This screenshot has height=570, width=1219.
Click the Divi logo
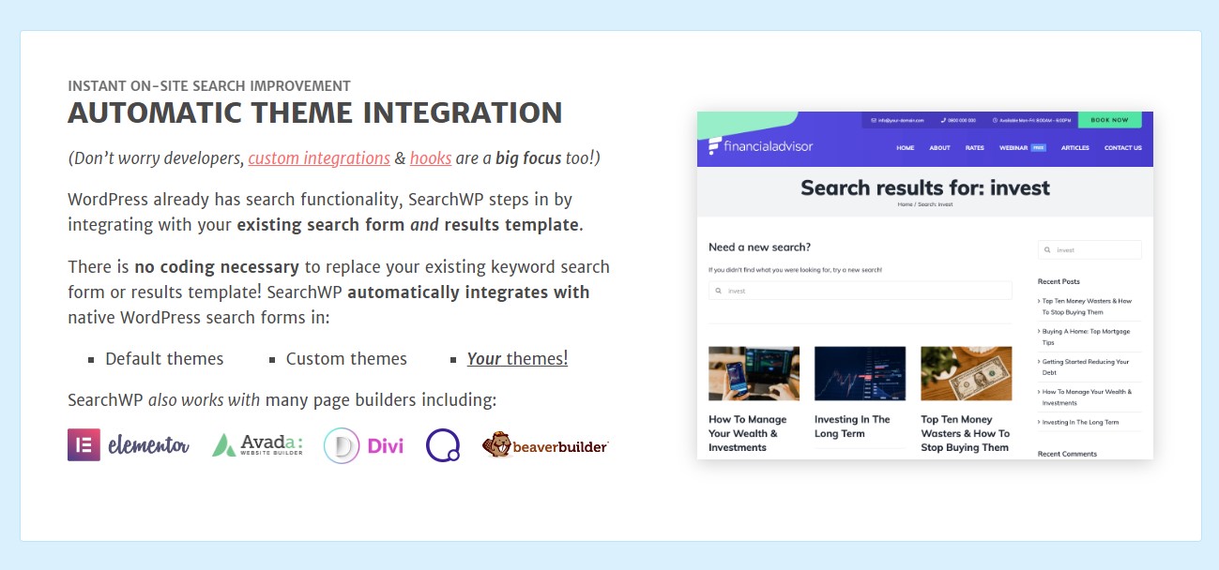click(363, 446)
